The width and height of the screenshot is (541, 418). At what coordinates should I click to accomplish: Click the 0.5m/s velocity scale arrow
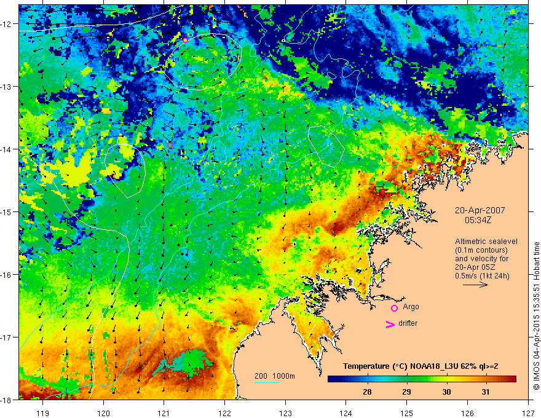click(475, 285)
